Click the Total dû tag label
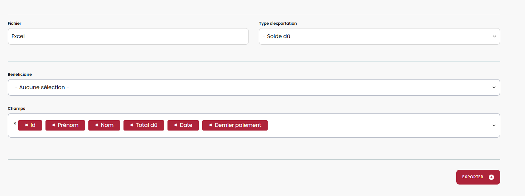The image size is (525, 196). click(x=146, y=125)
